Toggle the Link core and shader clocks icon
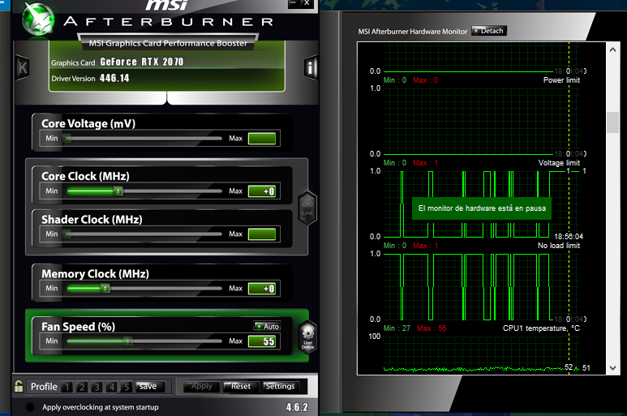Image resolution: width=627 pixels, height=416 pixels. [x=307, y=208]
